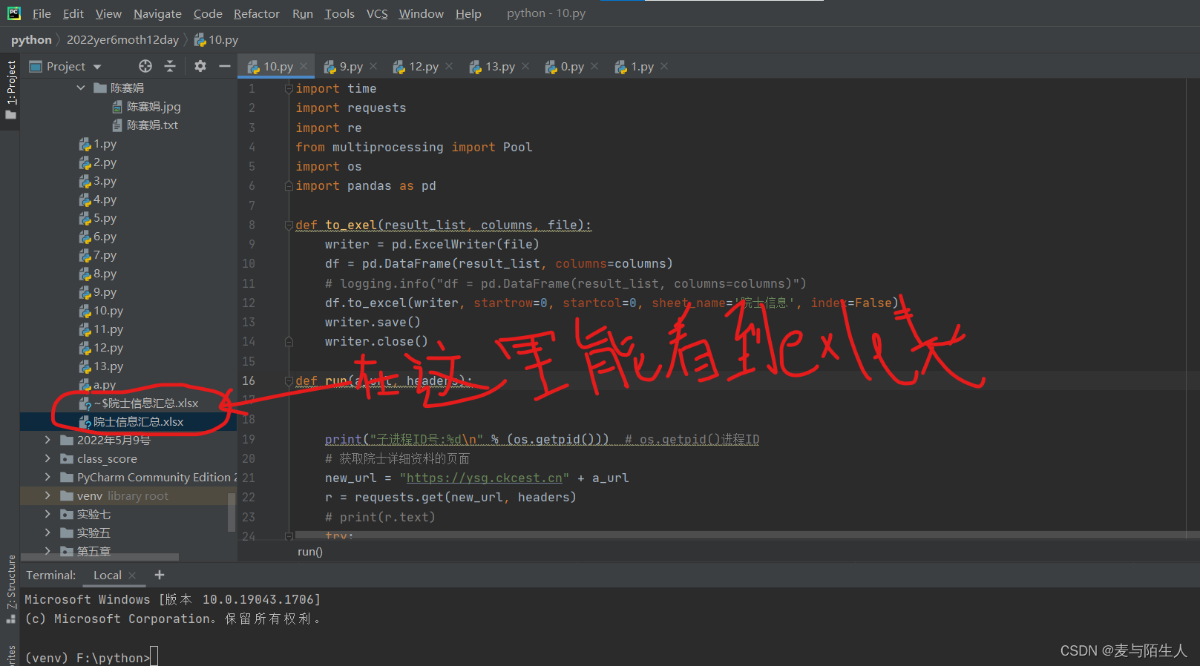This screenshot has width=1200, height=666.
Task: Expand the class_score folder
Action: point(48,458)
